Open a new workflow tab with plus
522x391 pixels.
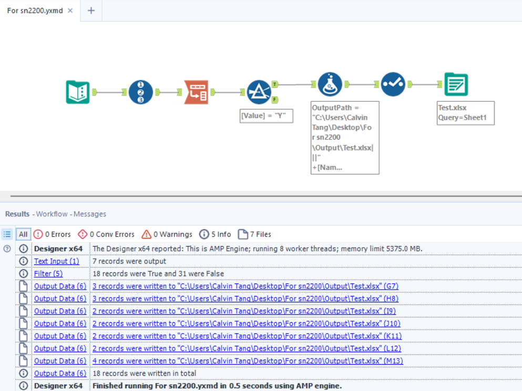pos(91,10)
